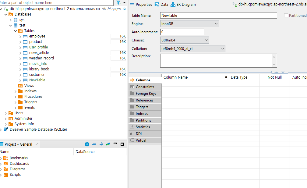The width and height of the screenshot is (307, 188).
Task: Click the sys database icon
Action: pos(16,20)
